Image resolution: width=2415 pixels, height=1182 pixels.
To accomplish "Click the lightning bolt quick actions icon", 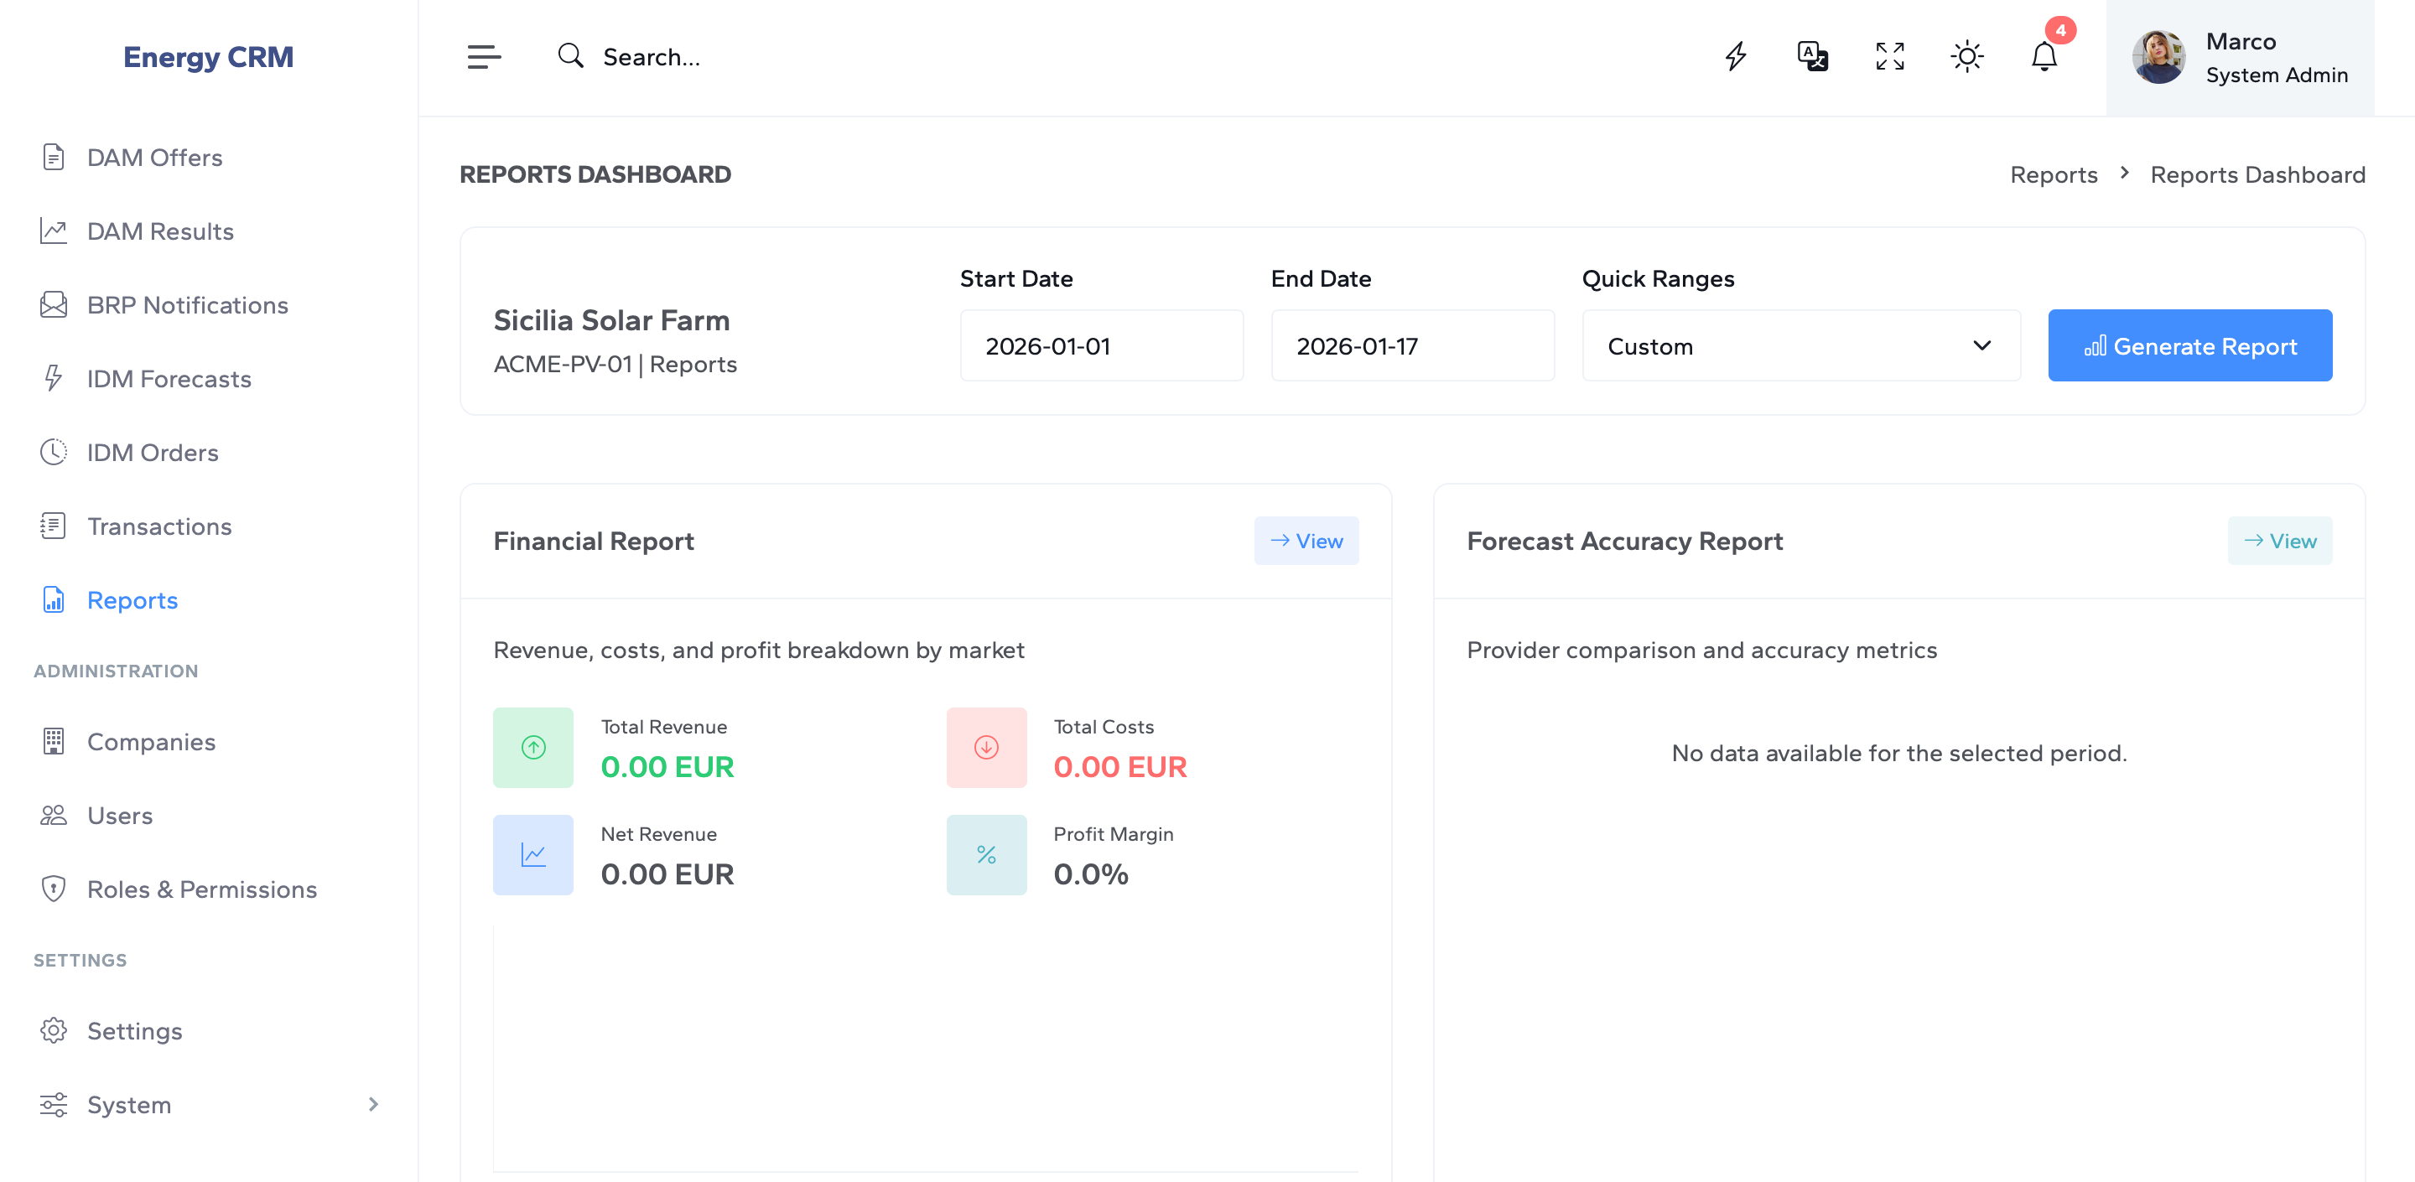I will 1735,56.
